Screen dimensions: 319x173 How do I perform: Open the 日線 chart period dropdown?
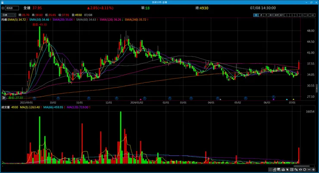pyautogui.click(x=9, y=15)
